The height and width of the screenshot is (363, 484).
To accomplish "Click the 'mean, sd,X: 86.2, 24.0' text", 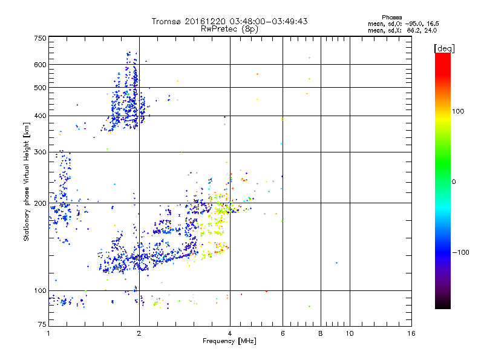I will [402, 30].
